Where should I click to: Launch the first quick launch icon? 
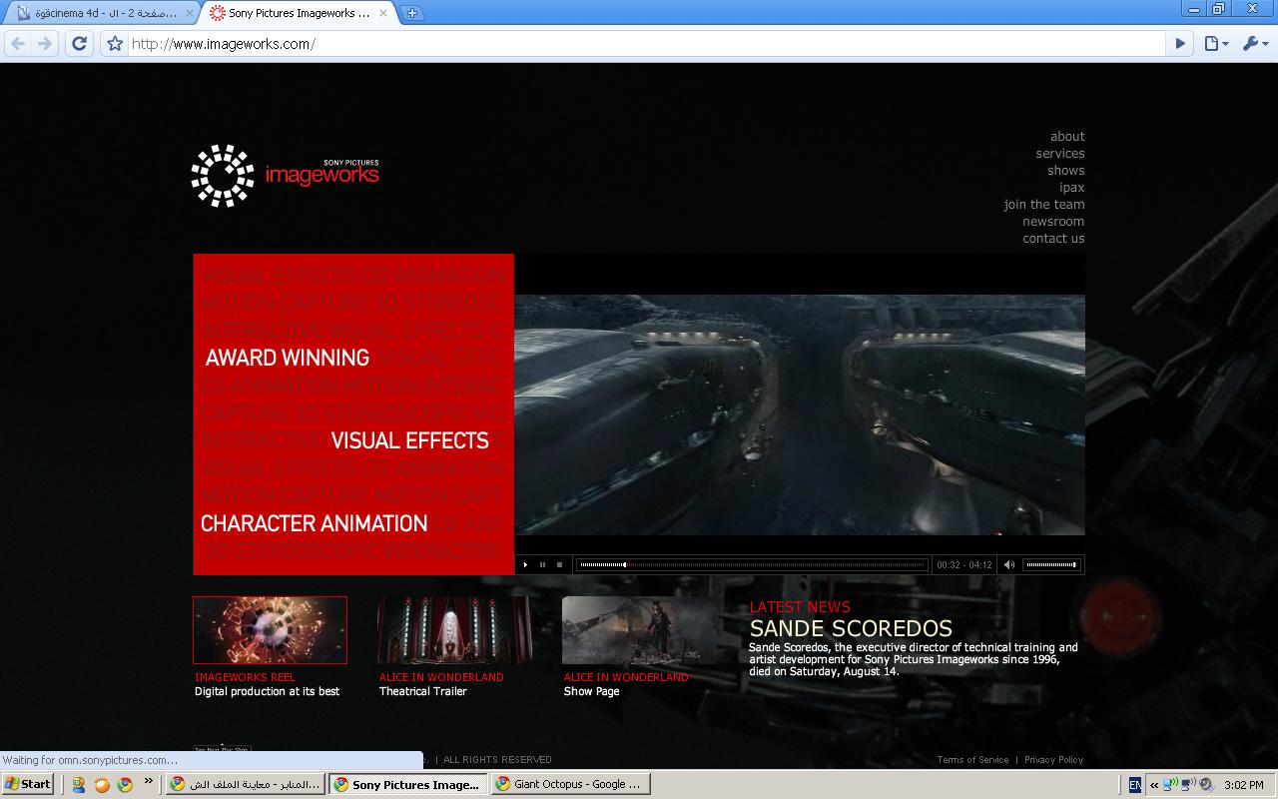[79, 785]
